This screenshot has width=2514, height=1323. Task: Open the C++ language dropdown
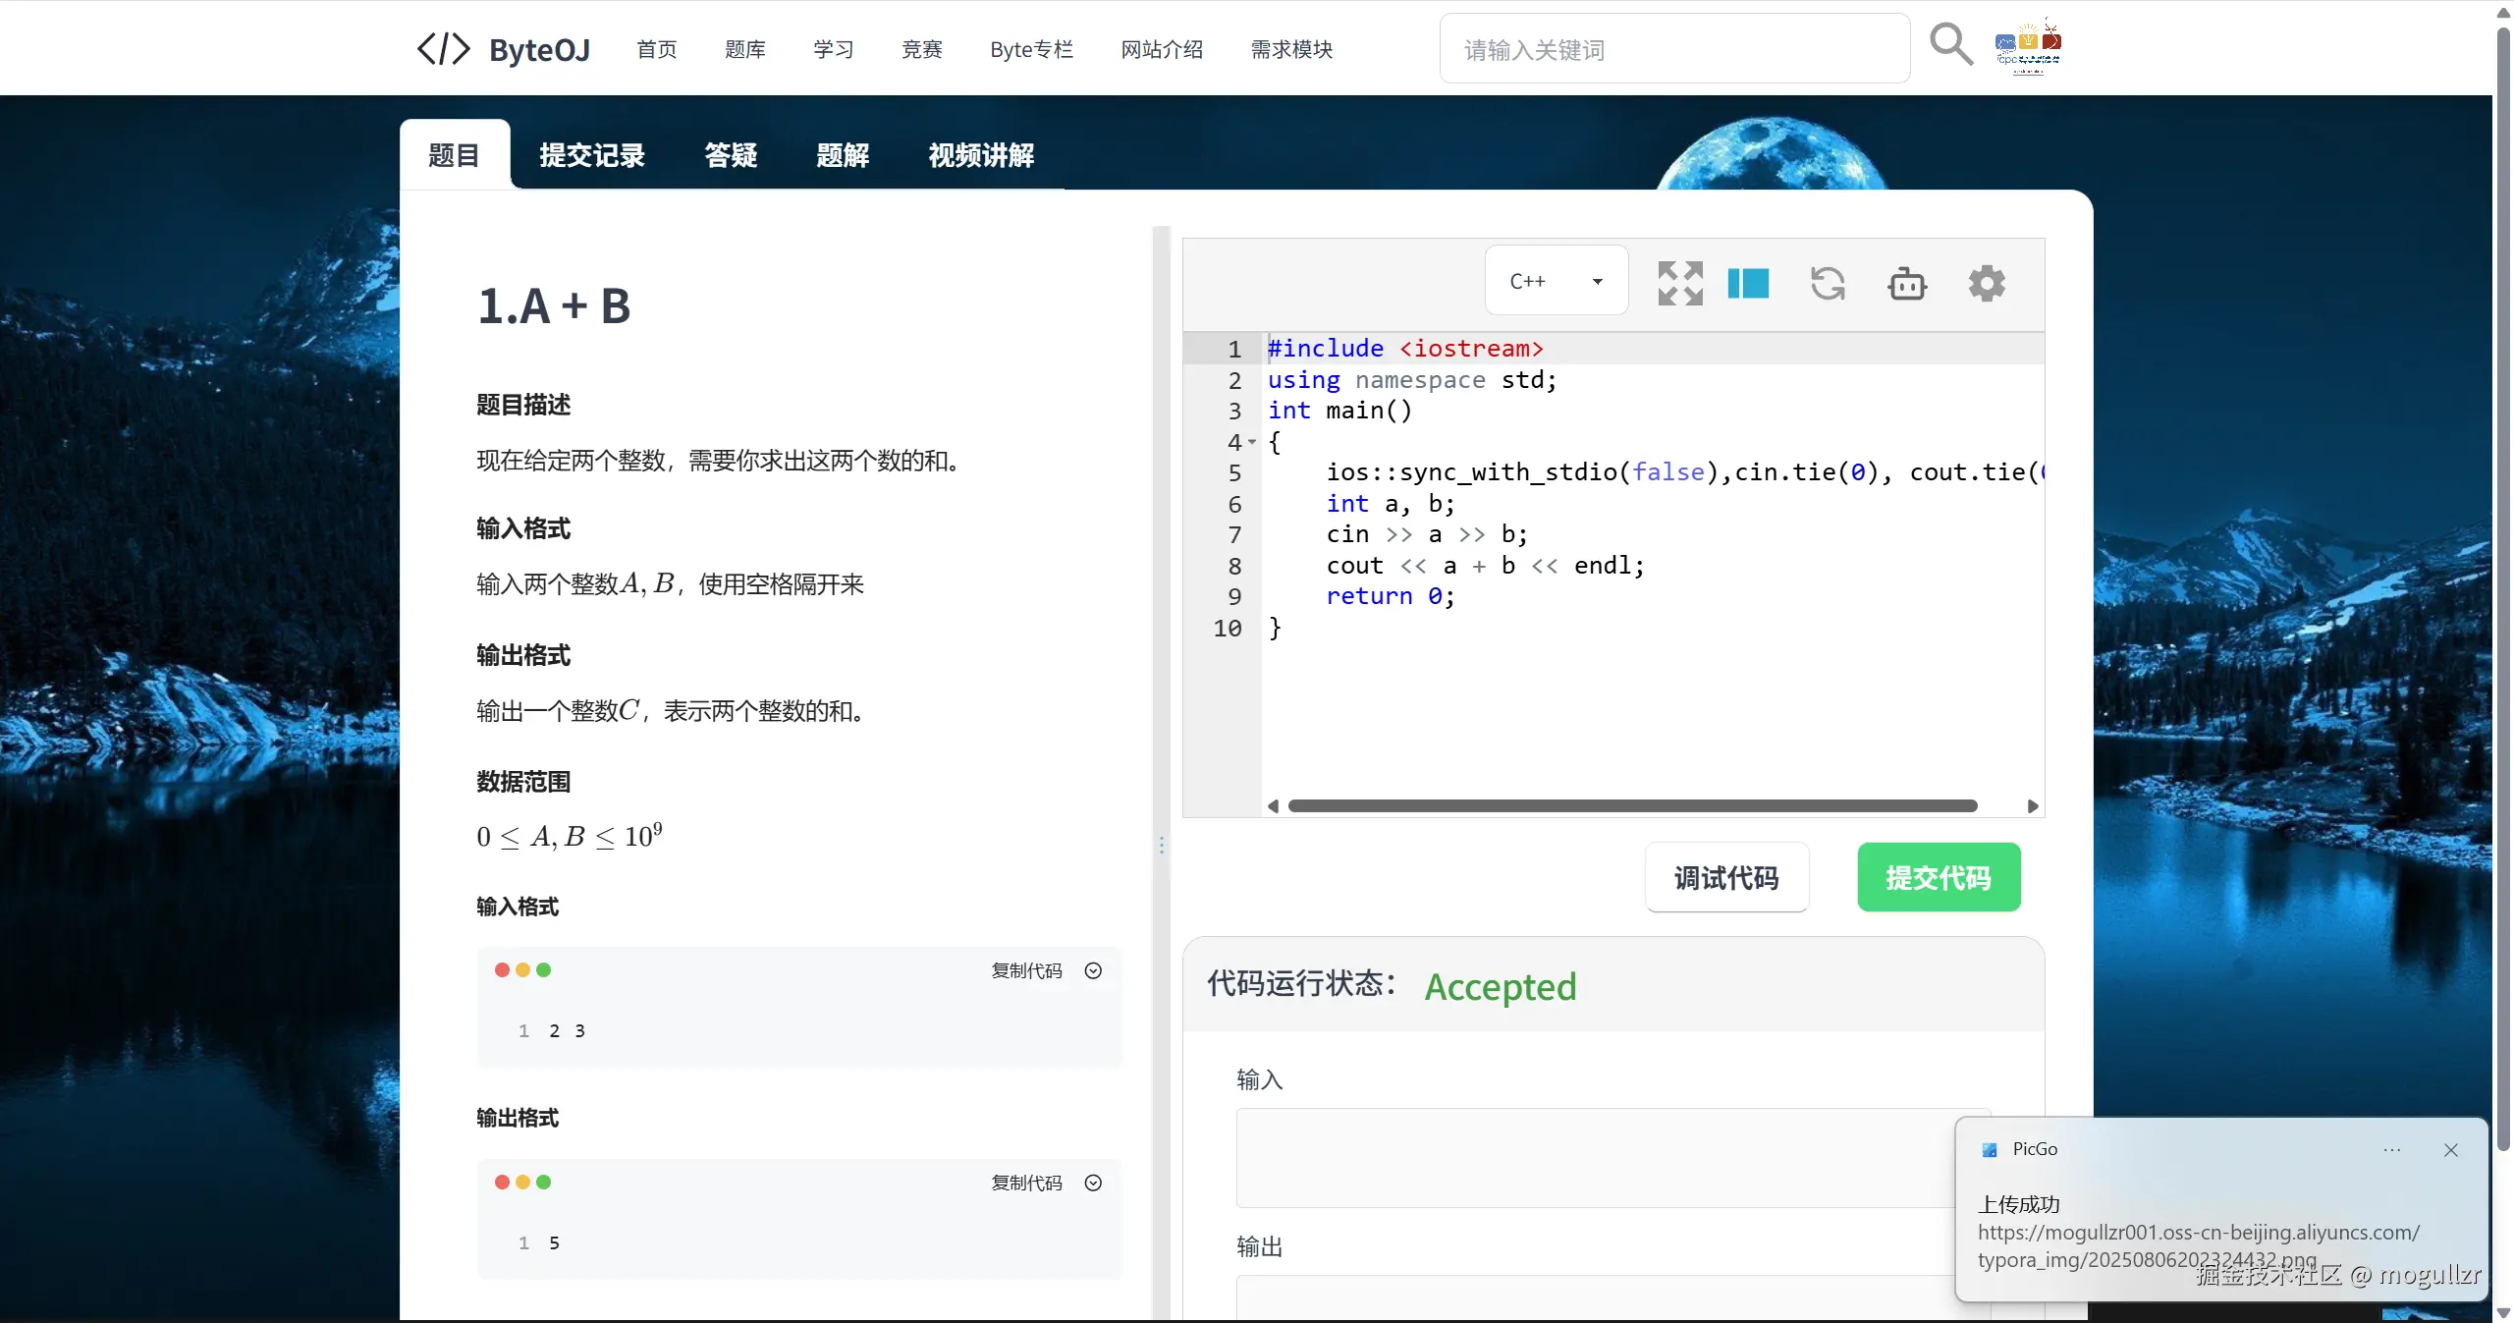tap(1556, 281)
